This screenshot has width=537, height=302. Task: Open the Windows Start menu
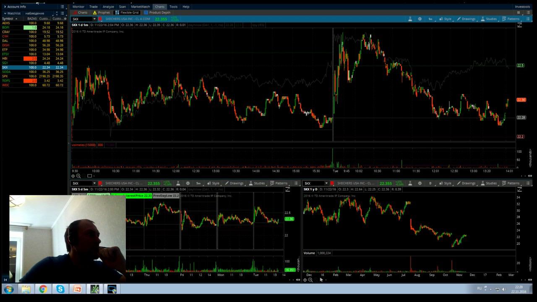(x=8, y=289)
